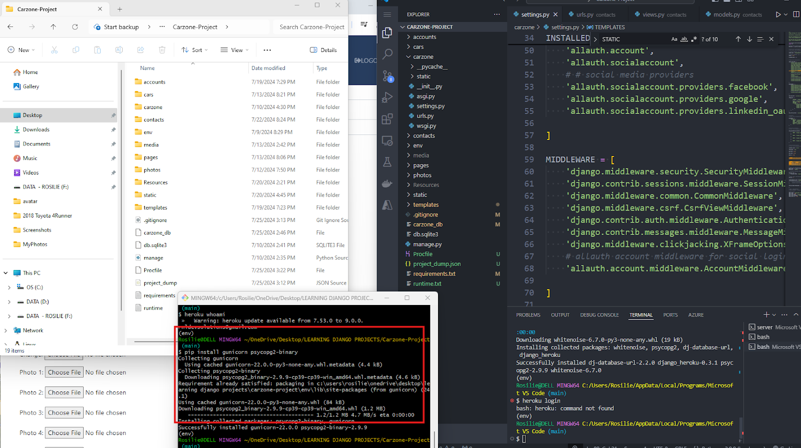Screen dimensions: 801x448
Task: Toggle Match Case in find widget
Action: [x=674, y=39]
